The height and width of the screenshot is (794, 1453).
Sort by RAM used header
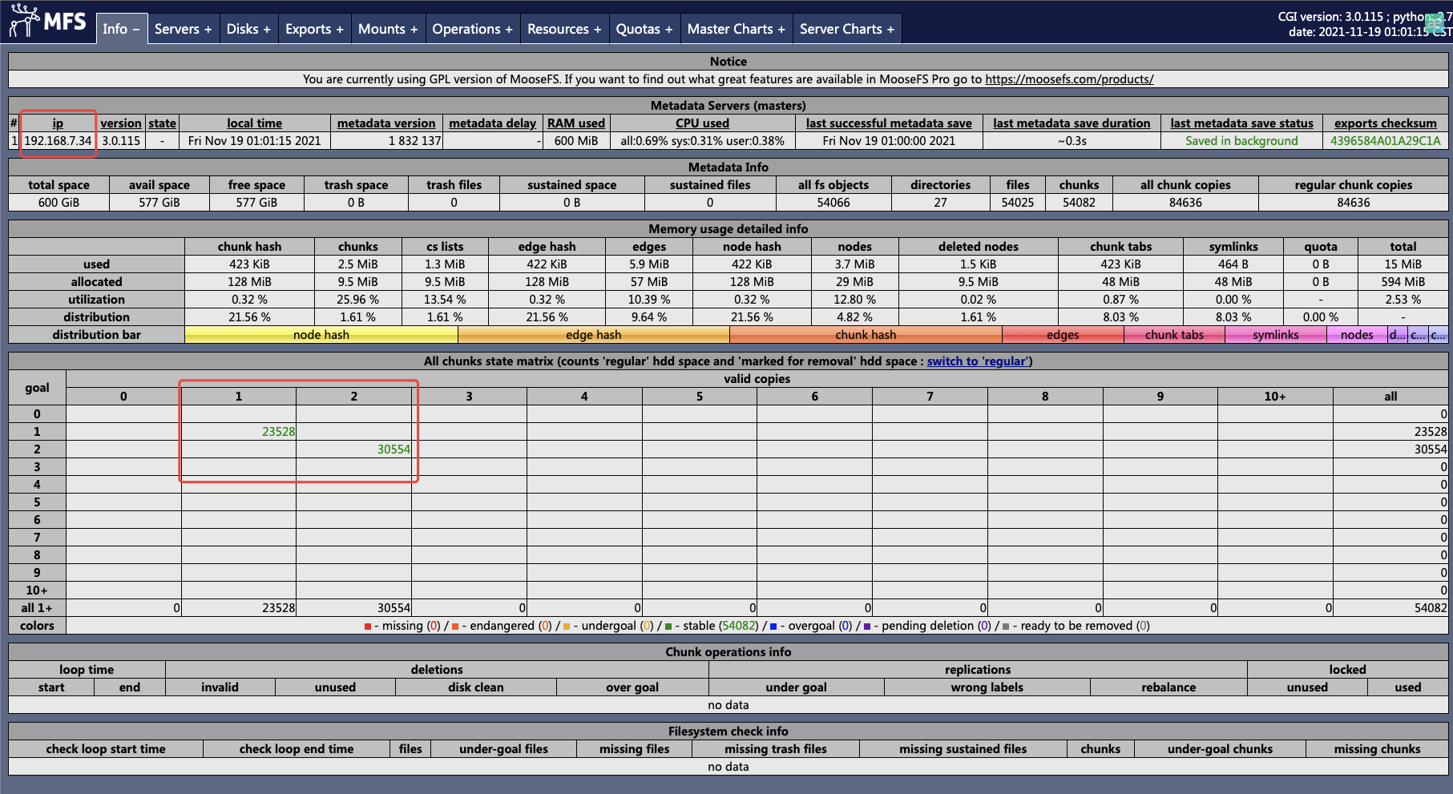[576, 123]
